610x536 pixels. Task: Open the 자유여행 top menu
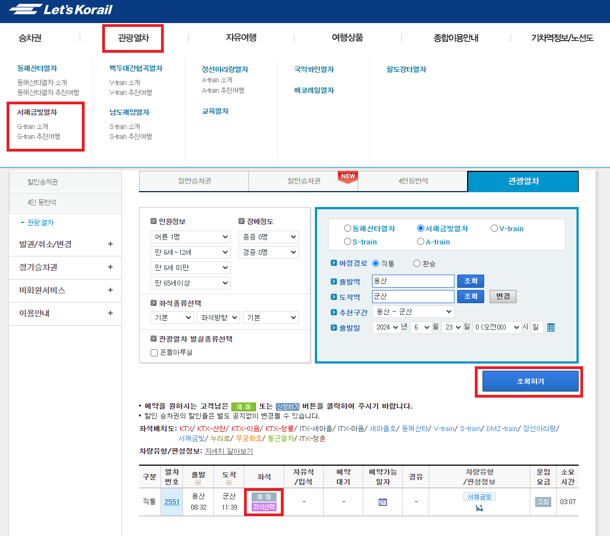tap(241, 38)
